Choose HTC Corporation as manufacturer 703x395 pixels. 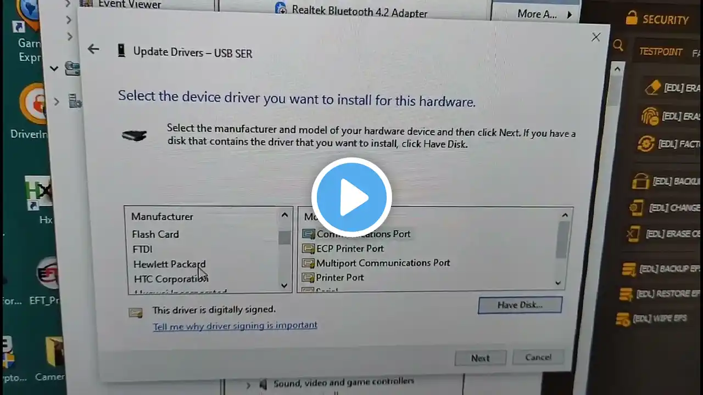pos(171,279)
